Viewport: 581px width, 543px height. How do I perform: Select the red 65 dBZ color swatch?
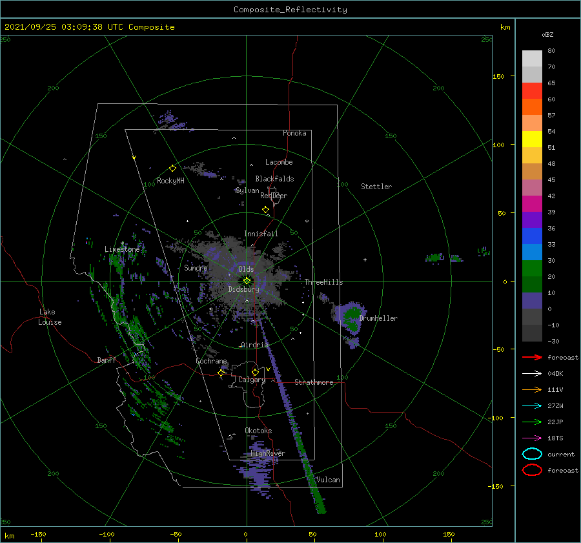532,91
